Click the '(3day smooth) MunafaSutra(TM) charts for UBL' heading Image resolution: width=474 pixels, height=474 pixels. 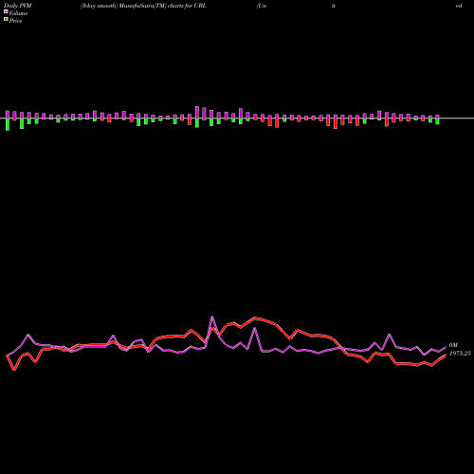[x=143, y=6]
